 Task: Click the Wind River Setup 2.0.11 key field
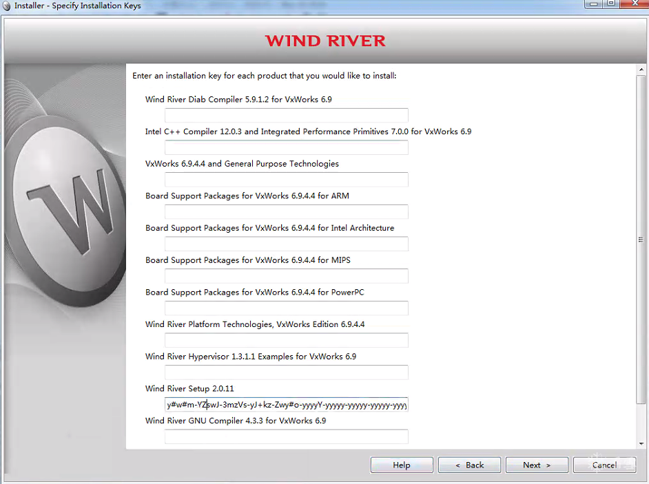[x=287, y=405]
